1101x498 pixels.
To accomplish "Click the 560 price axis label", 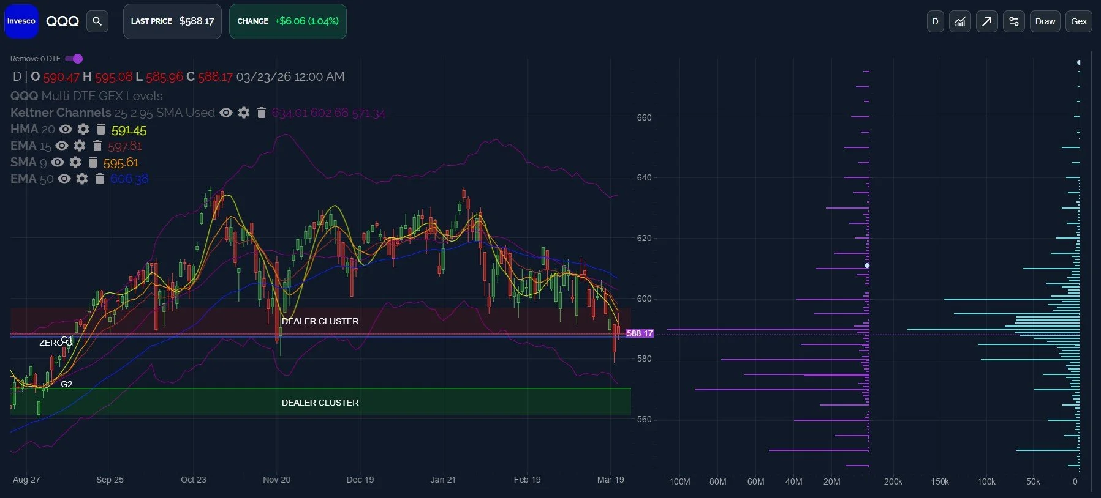I will [645, 419].
